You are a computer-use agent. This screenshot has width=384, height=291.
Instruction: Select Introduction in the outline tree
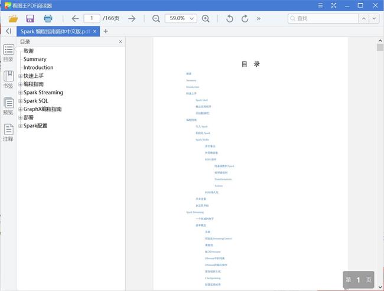(x=38, y=67)
